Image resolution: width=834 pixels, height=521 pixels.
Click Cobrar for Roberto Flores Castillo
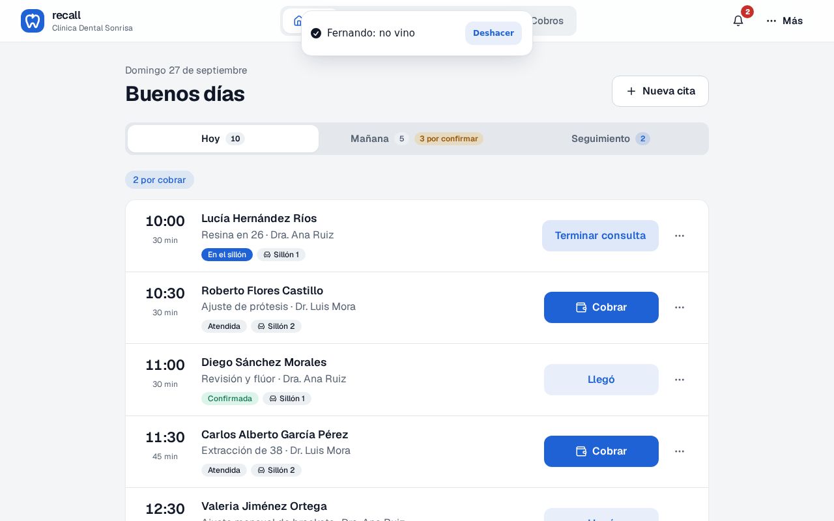601,307
